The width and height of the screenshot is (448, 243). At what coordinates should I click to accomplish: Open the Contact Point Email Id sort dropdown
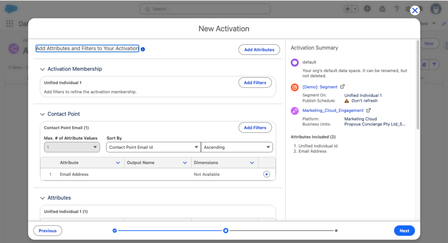pos(153,147)
